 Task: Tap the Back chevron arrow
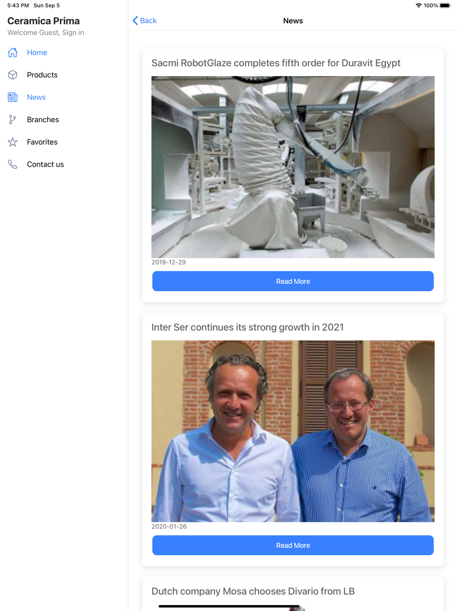(135, 21)
